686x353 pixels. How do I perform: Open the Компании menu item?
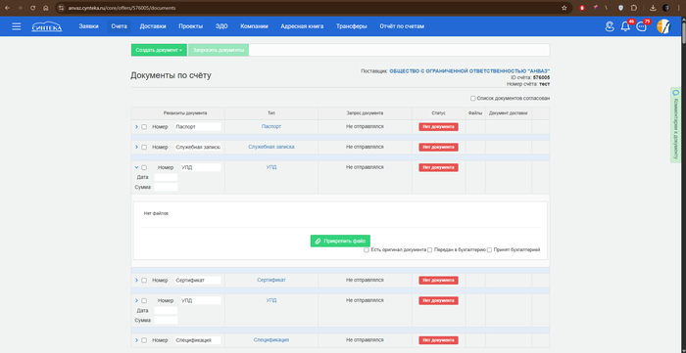point(254,26)
